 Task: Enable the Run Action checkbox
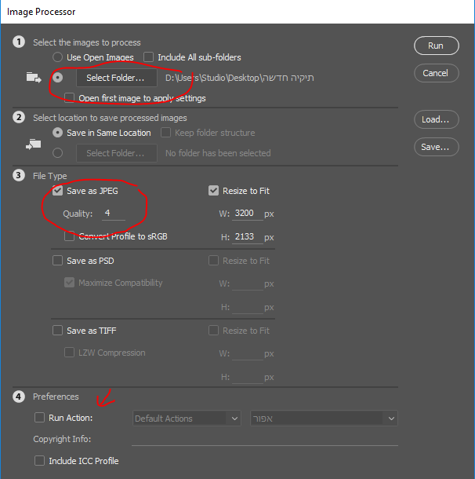(x=40, y=418)
